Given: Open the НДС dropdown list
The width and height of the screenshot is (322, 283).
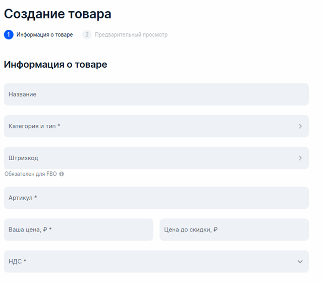Looking at the screenshot, I should point(151,262).
